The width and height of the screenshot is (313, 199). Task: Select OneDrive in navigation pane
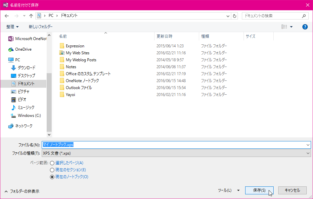(20, 49)
